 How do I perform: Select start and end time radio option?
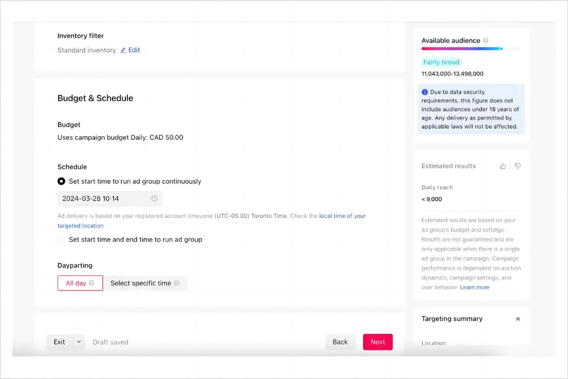61,240
